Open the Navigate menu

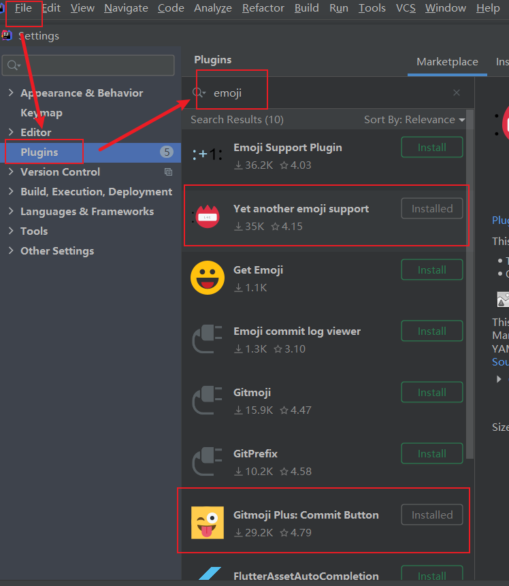[126, 8]
